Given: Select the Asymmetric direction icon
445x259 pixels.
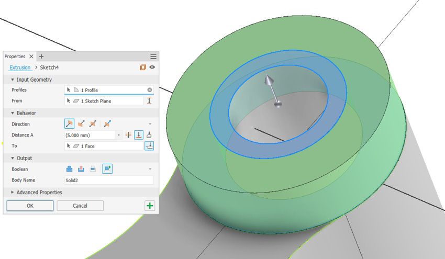Looking at the screenshot, I should pos(107,123).
